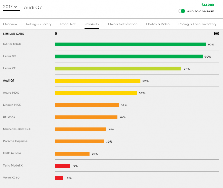Click the 50% score value
This screenshot has width=223, height=188.
pyautogui.click(x=142, y=93)
